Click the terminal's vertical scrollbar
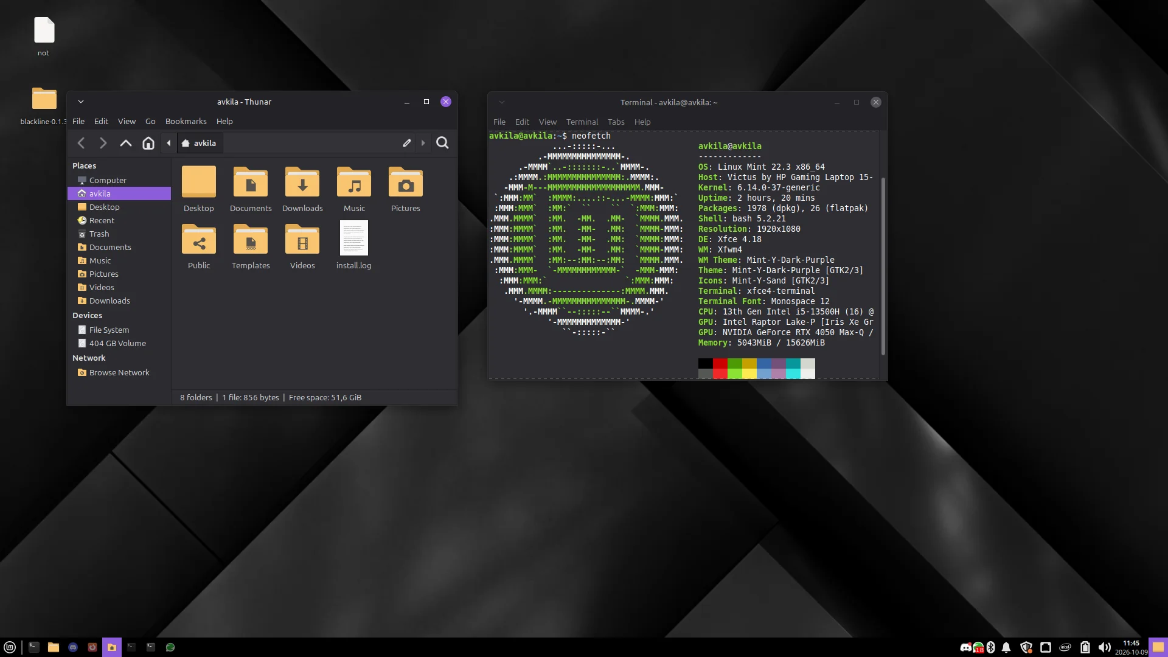Image resolution: width=1168 pixels, height=657 pixels. (883, 266)
